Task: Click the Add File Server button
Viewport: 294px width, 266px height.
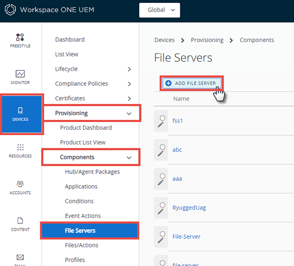Action: point(192,83)
